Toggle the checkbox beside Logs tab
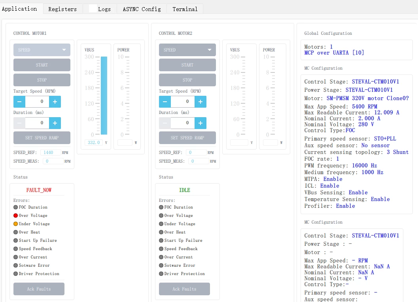 pyautogui.click(x=93, y=9)
